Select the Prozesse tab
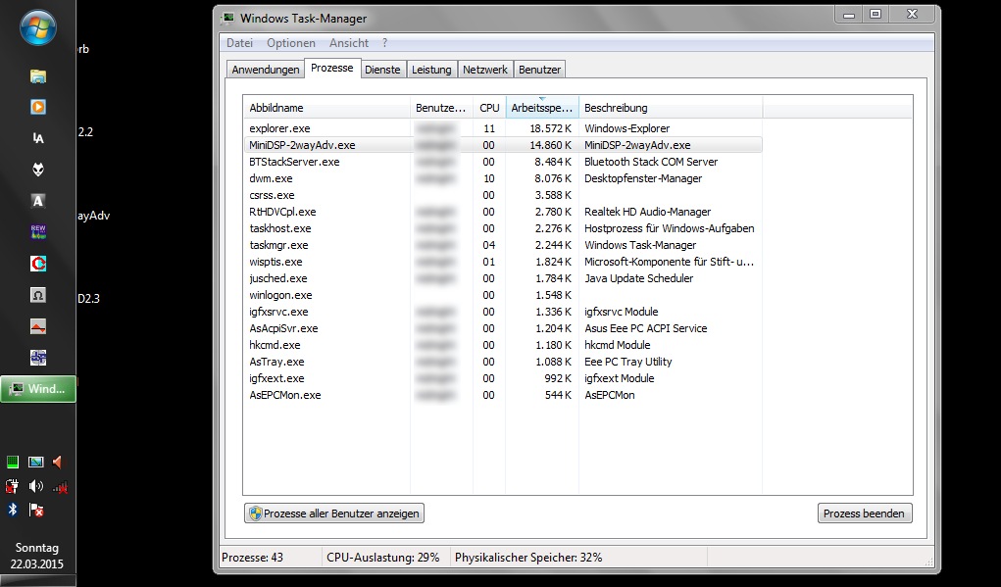Viewport: 1001px width, 587px height. pyautogui.click(x=332, y=68)
